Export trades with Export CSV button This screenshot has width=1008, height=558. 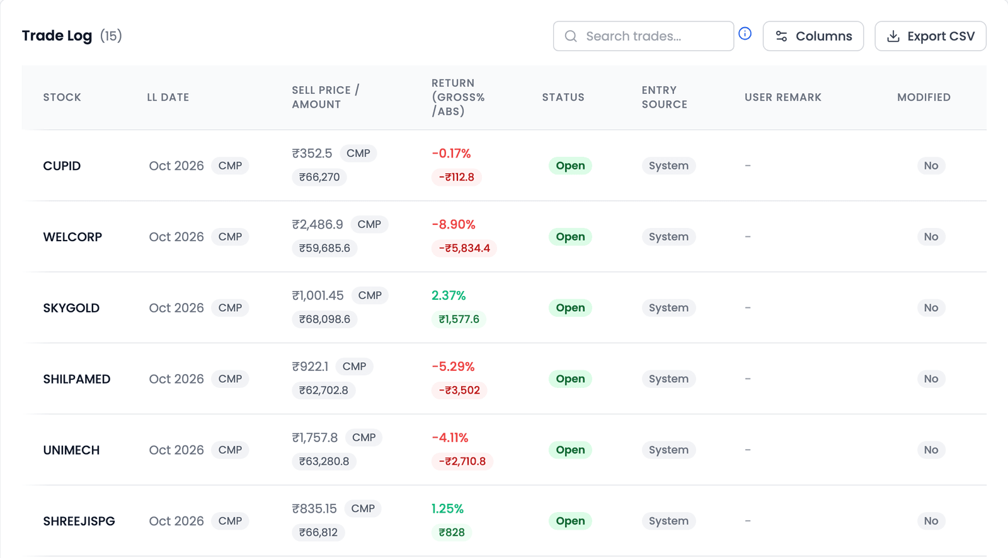click(x=930, y=36)
